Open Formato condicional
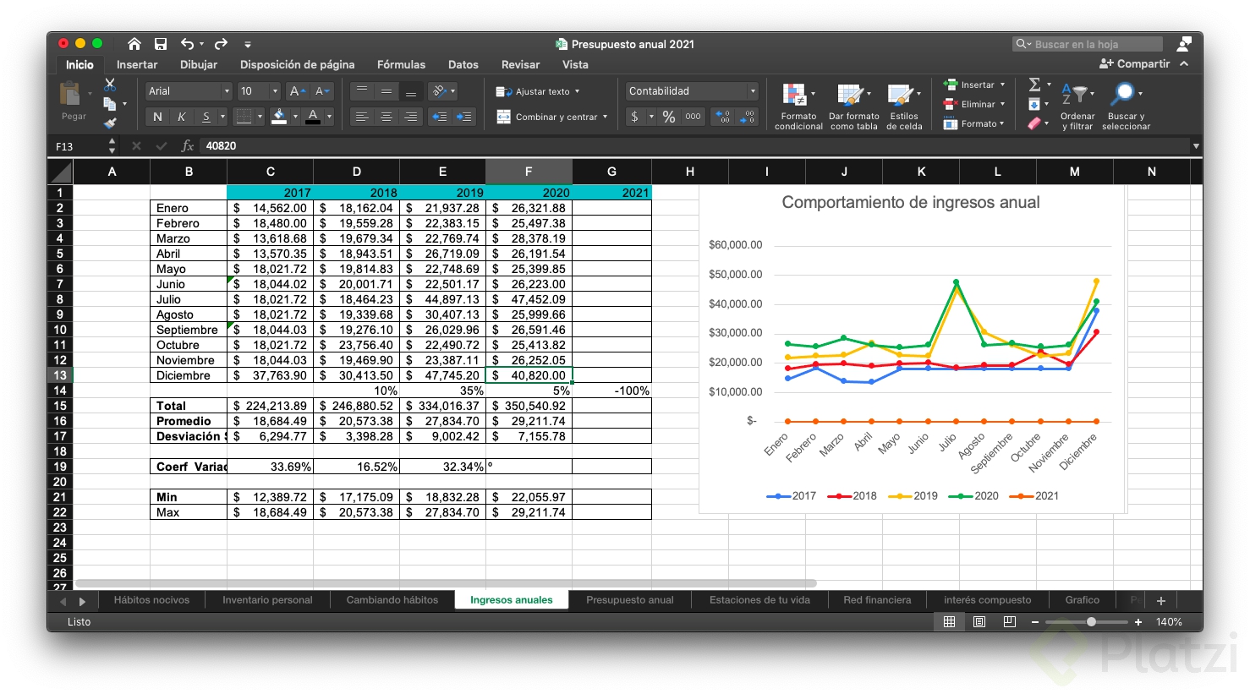The width and height of the screenshot is (1250, 694). (x=798, y=107)
